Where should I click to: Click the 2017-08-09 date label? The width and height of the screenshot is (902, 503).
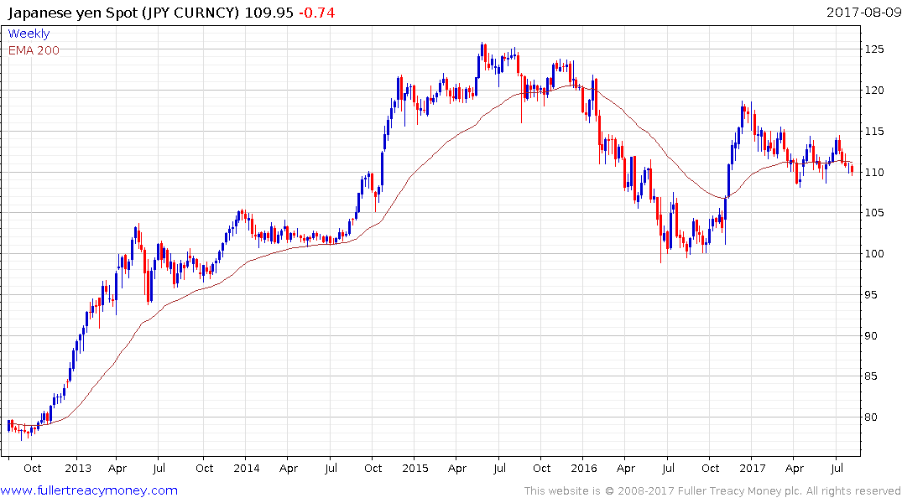pyautogui.click(x=863, y=12)
